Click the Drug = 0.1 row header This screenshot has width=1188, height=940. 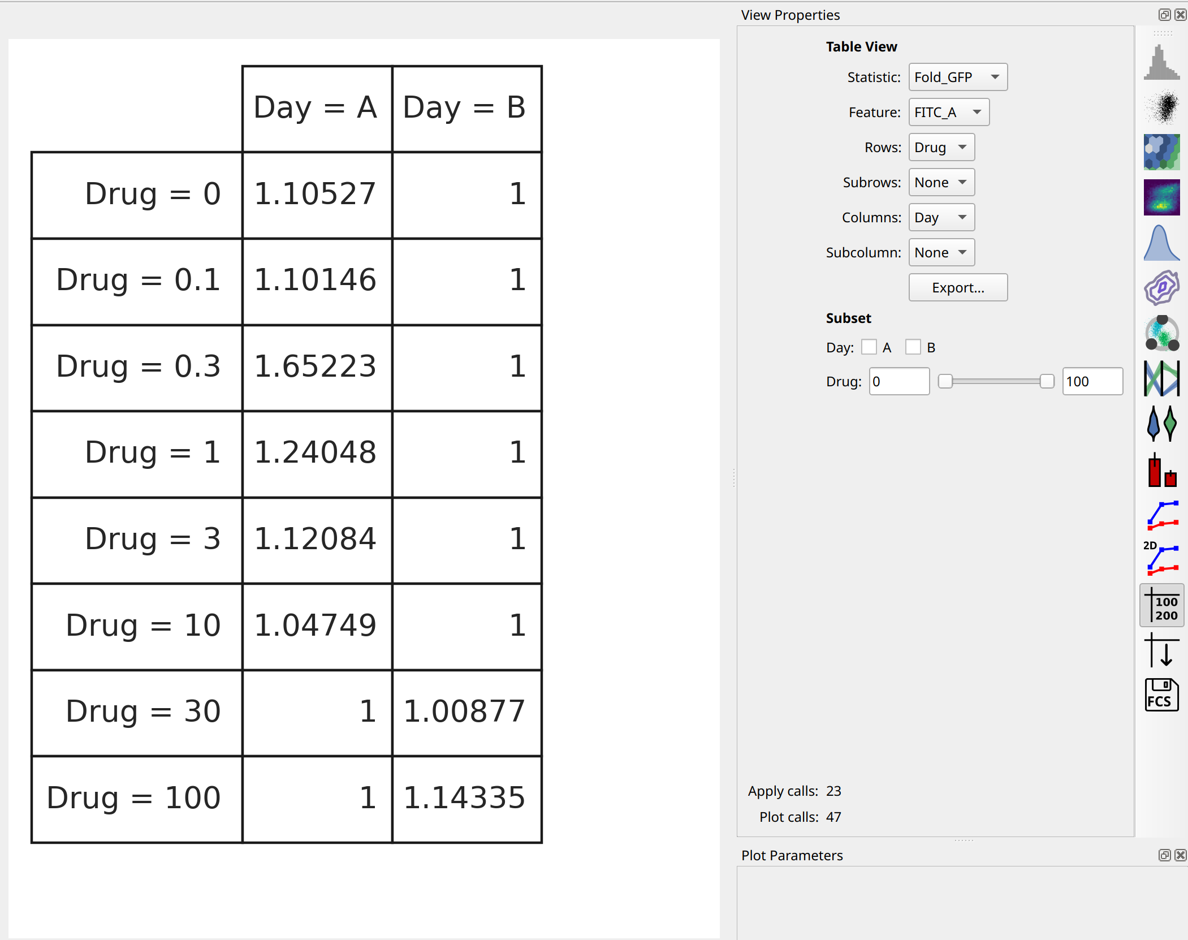coord(137,282)
